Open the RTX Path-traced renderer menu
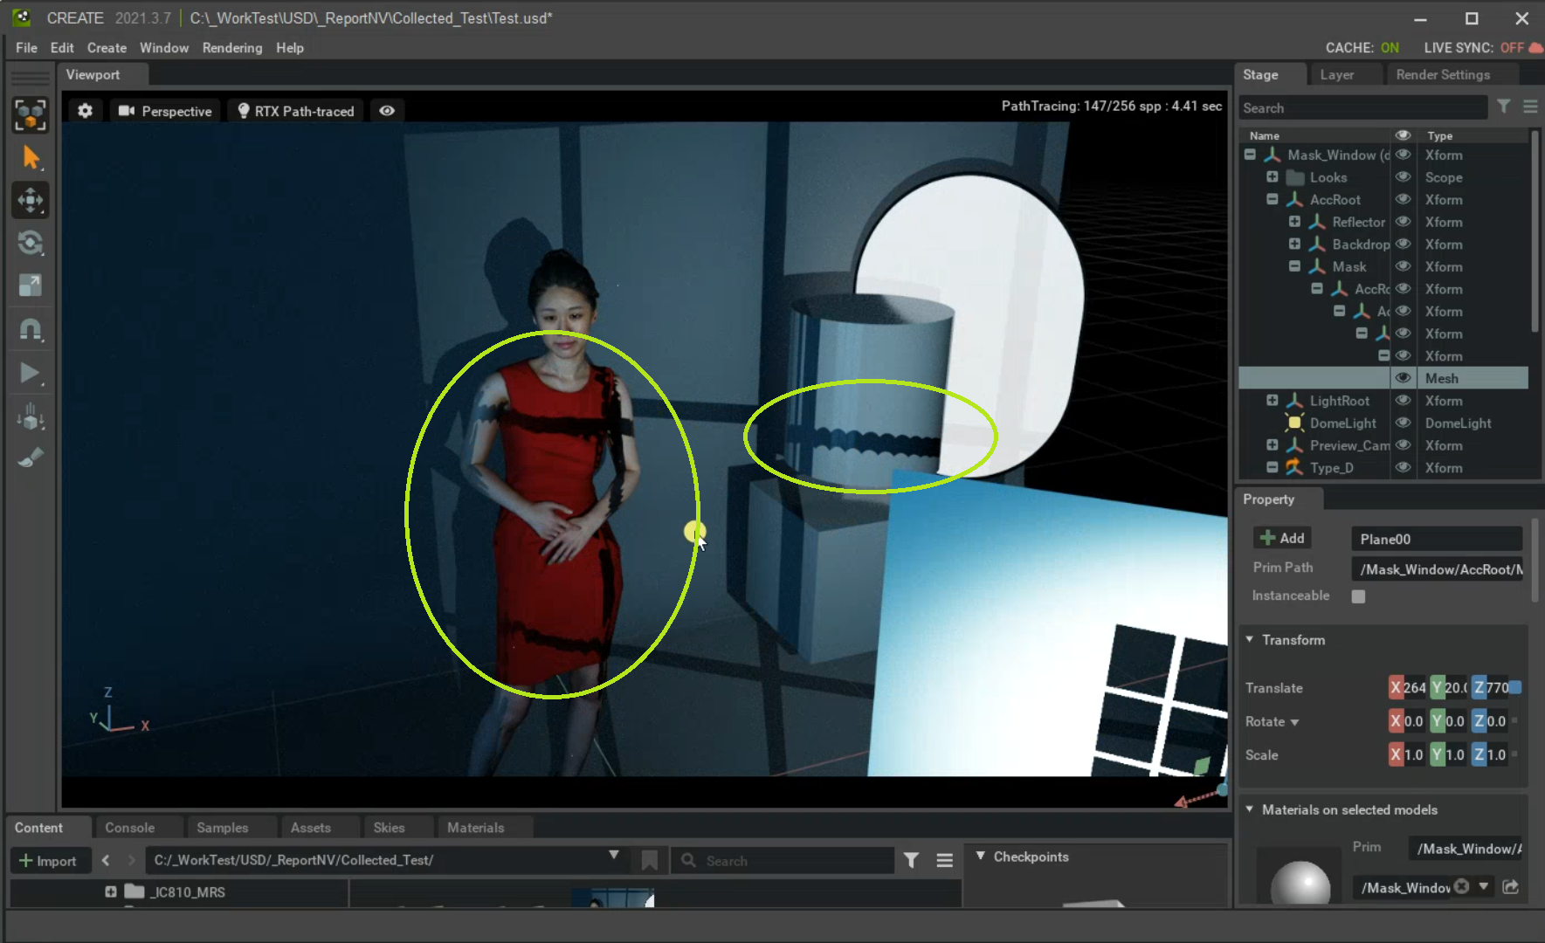This screenshot has width=1545, height=943. coord(296,111)
